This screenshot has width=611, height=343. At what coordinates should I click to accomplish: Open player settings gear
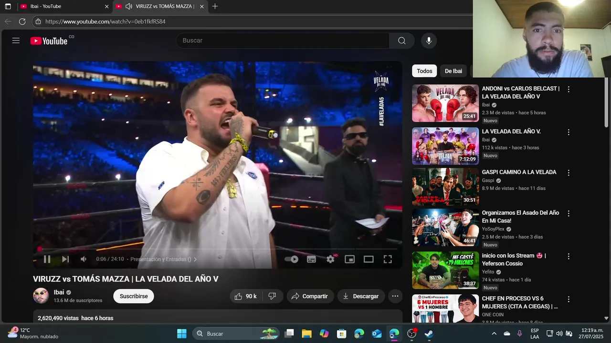330,259
